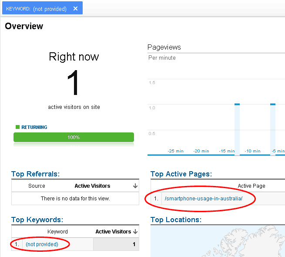
Task: Click the Active Page column header
Action: pos(251,186)
